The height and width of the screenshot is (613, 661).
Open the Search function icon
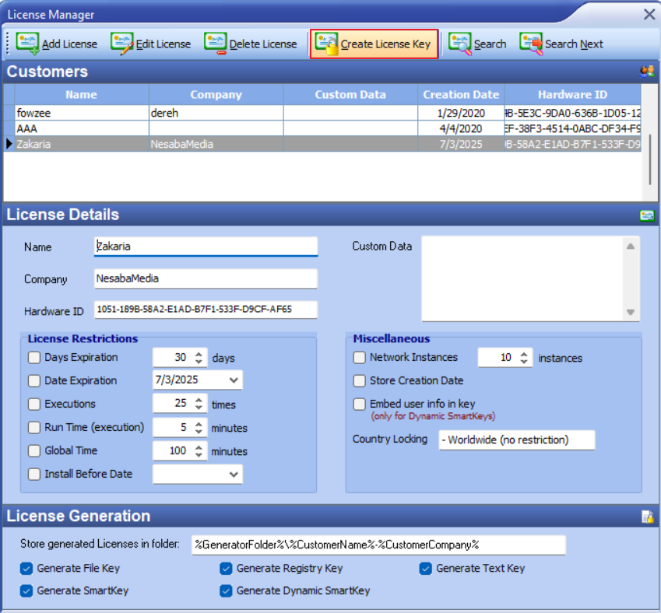(x=461, y=44)
